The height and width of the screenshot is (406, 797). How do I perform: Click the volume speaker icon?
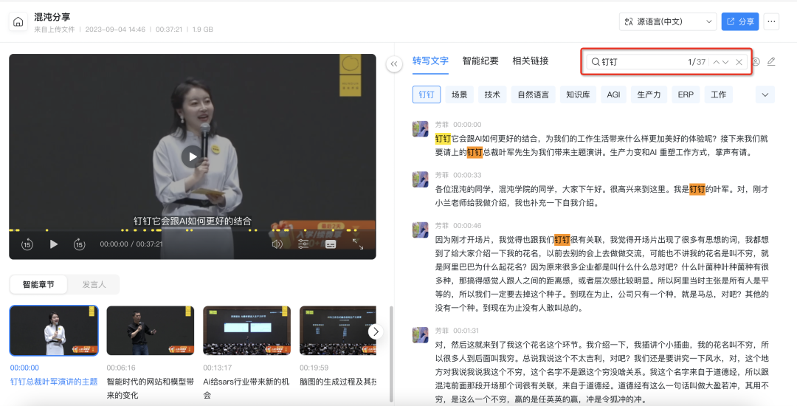(x=277, y=244)
